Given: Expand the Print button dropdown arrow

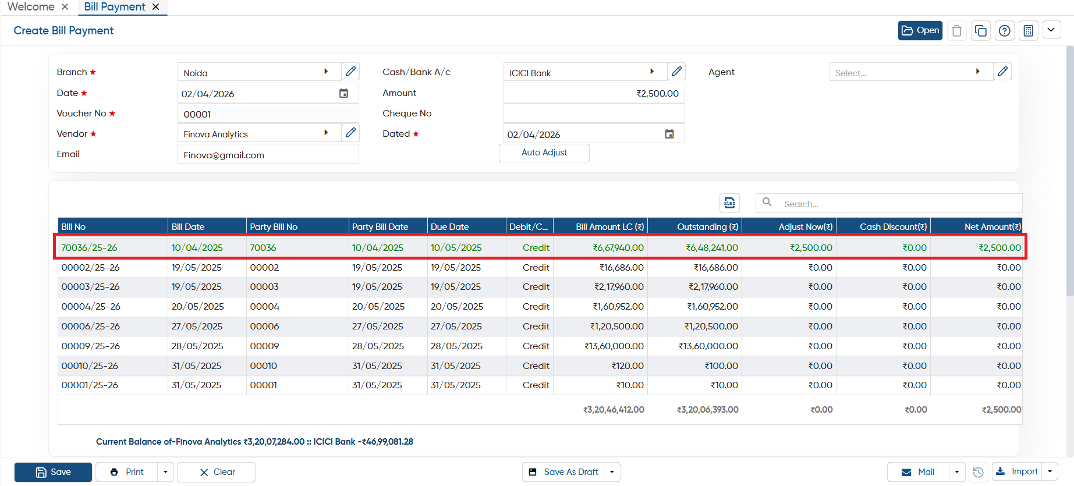Looking at the screenshot, I should point(166,472).
